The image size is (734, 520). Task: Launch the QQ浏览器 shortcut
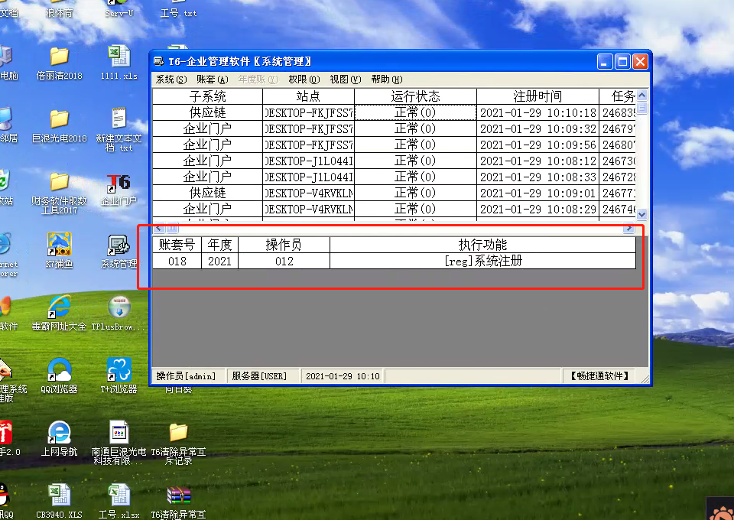point(60,370)
